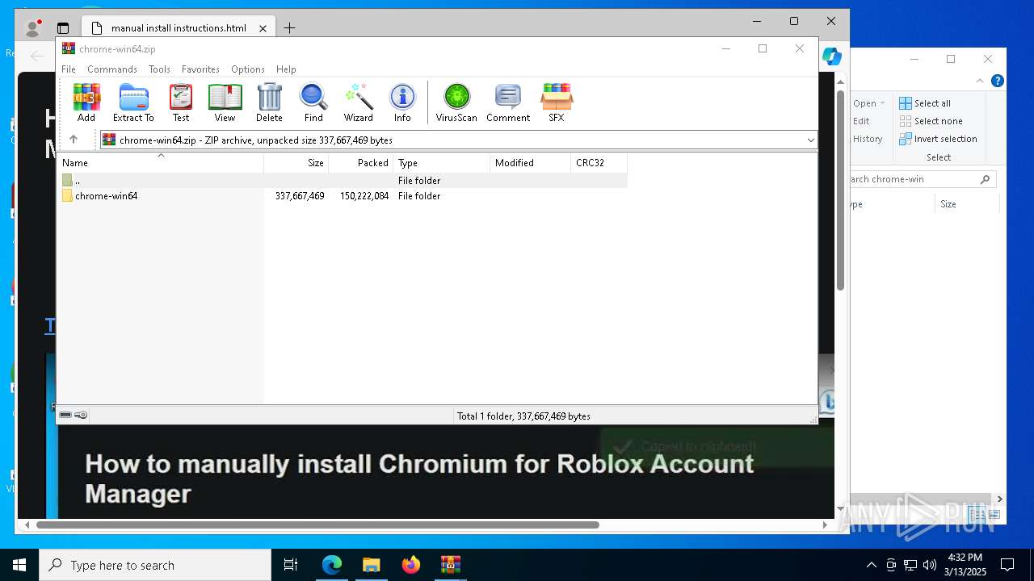Sort by the Size column header

(x=296, y=162)
